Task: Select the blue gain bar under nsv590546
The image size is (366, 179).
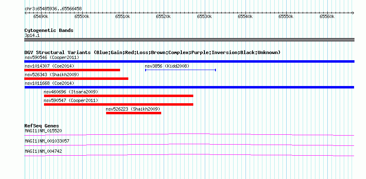Action: click(189, 61)
